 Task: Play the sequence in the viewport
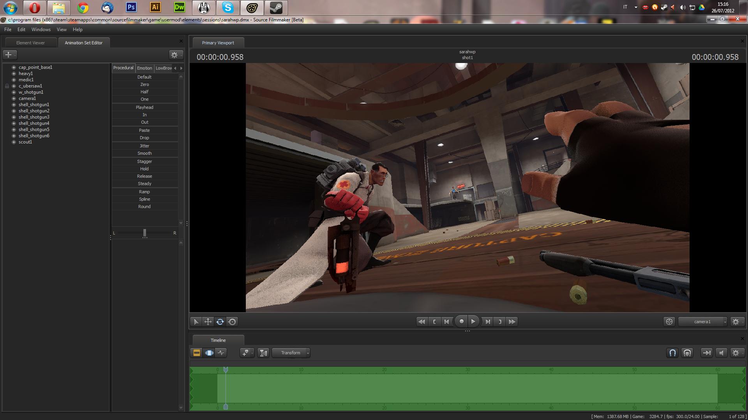tap(473, 321)
